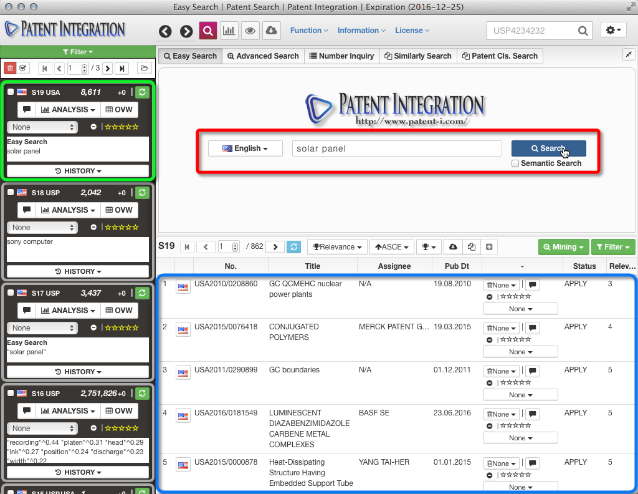This screenshot has width=638, height=494.
Task: Expand HISTORY for S18 USP set
Action: click(x=78, y=272)
